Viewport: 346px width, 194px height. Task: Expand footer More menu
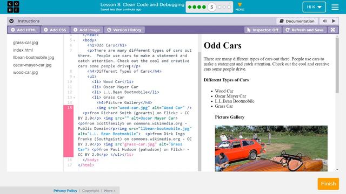[110, 191]
